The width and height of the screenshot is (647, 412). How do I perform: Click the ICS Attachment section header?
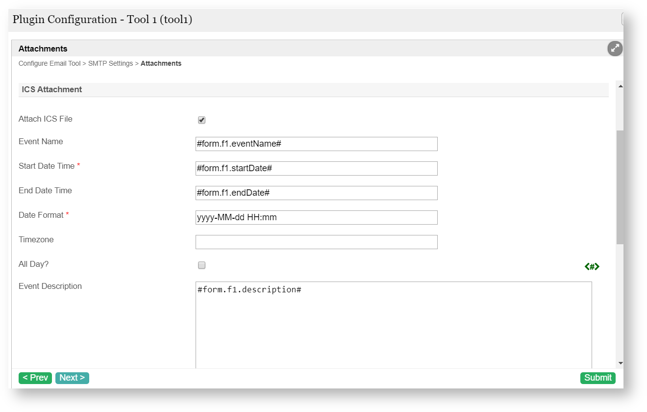coord(52,90)
